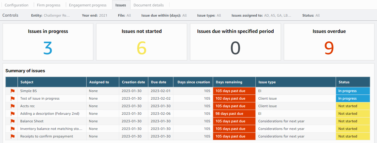Click the flag icon beside Simple BS
The height and width of the screenshot is (143, 377).
tap(13, 91)
